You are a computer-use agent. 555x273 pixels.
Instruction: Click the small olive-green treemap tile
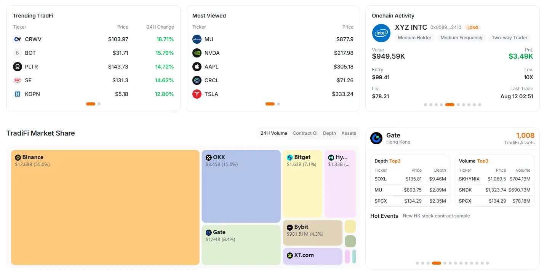pyautogui.click(x=350, y=241)
